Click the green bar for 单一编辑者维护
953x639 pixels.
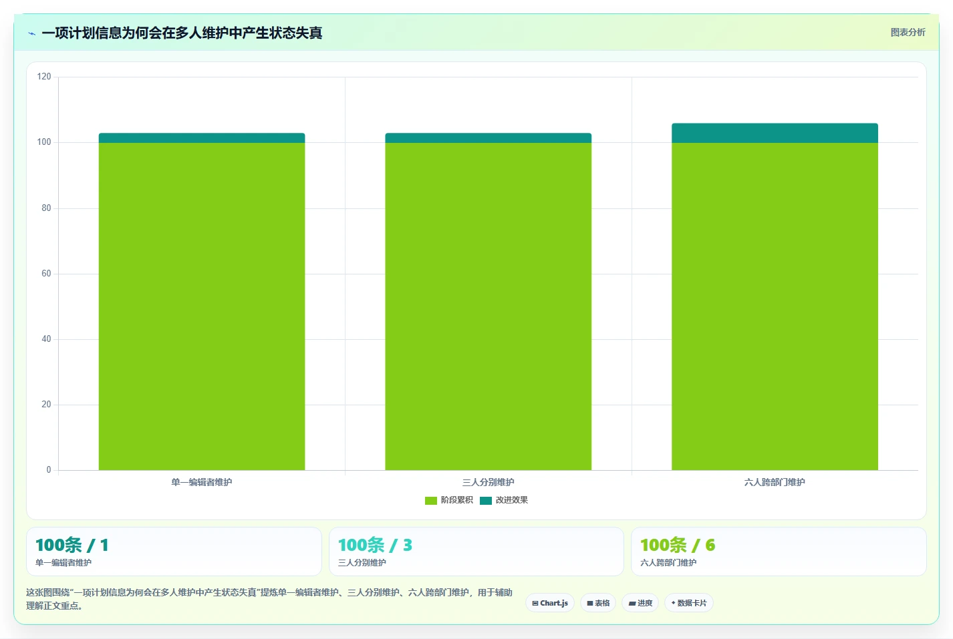click(202, 306)
